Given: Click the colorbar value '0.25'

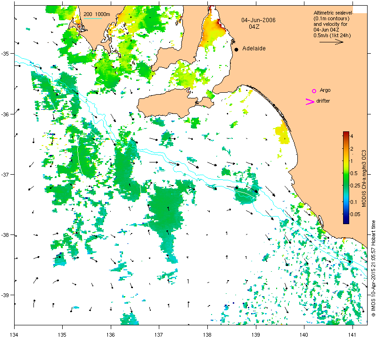Looking at the screenshot, I should 355,186.
